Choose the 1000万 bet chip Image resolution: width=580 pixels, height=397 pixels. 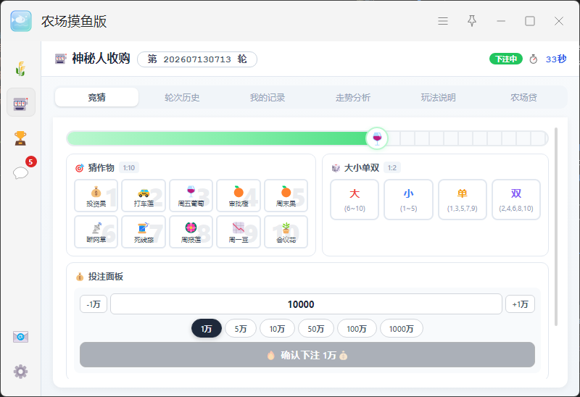click(x=402, y=328)
